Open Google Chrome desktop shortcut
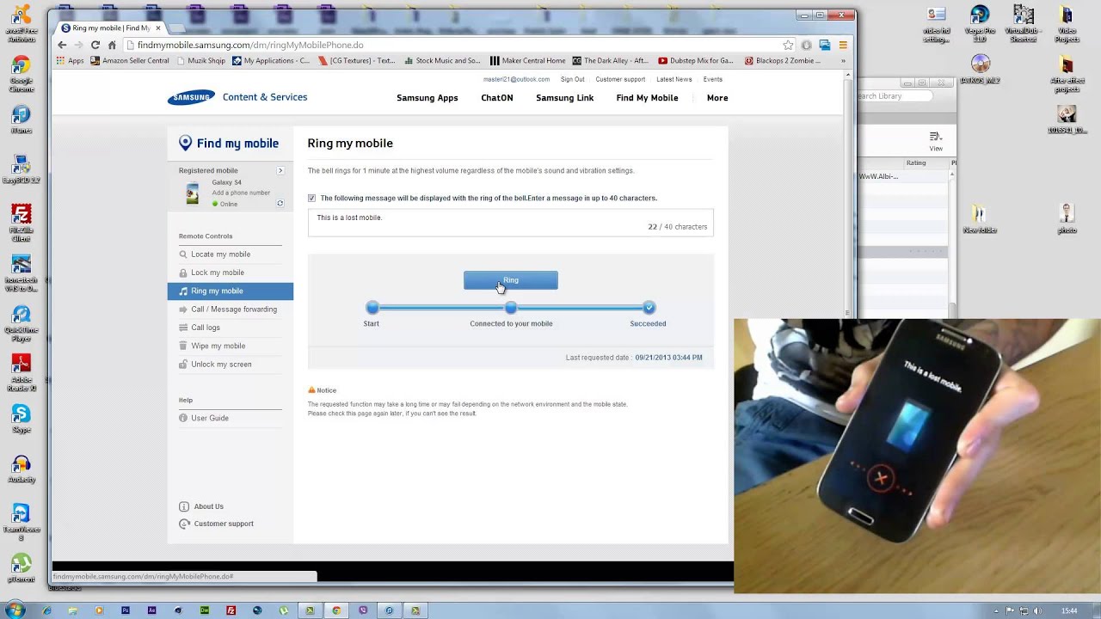This screenshot has width=1101, height=619. point(22,75)
